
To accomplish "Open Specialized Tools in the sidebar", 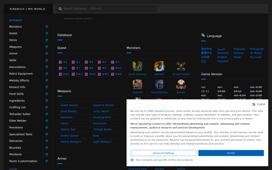I will point(21,134).
